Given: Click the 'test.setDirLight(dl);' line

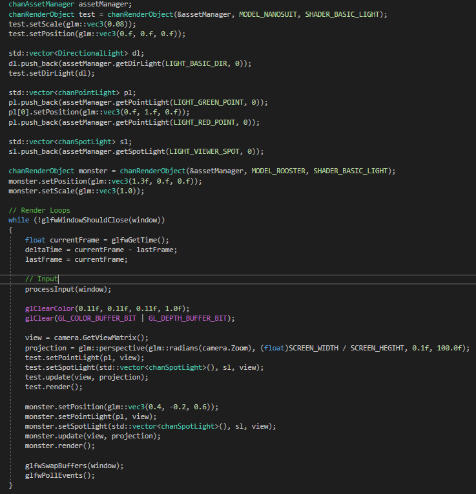Looking at the screenshot, I should point(52,73).
